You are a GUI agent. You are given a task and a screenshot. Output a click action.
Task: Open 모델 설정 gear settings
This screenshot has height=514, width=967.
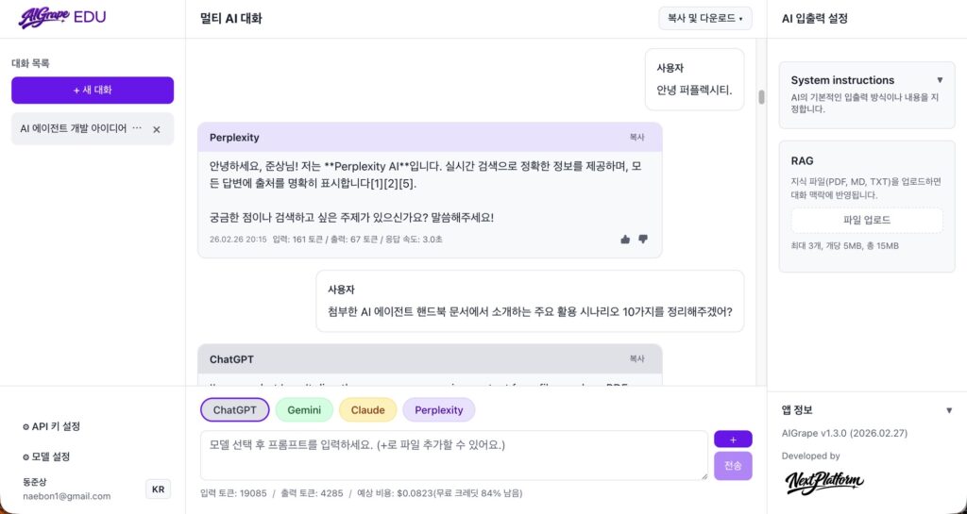pyautogui.click(x=46, y=456)
